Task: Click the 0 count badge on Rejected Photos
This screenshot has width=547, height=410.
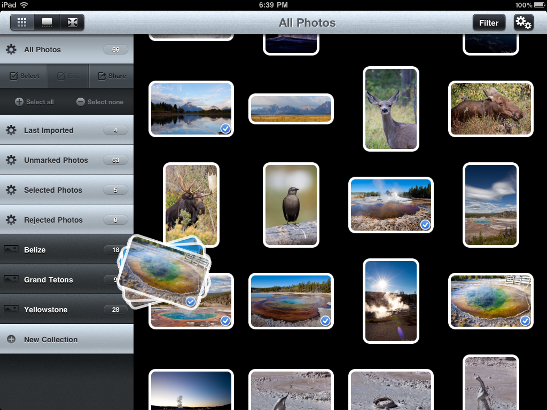Action: [115, 220]
